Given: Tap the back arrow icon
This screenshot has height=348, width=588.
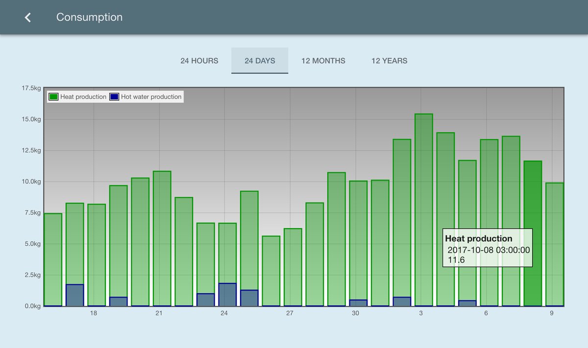Looking at the screenshot, I should click(x=28, y=18).
